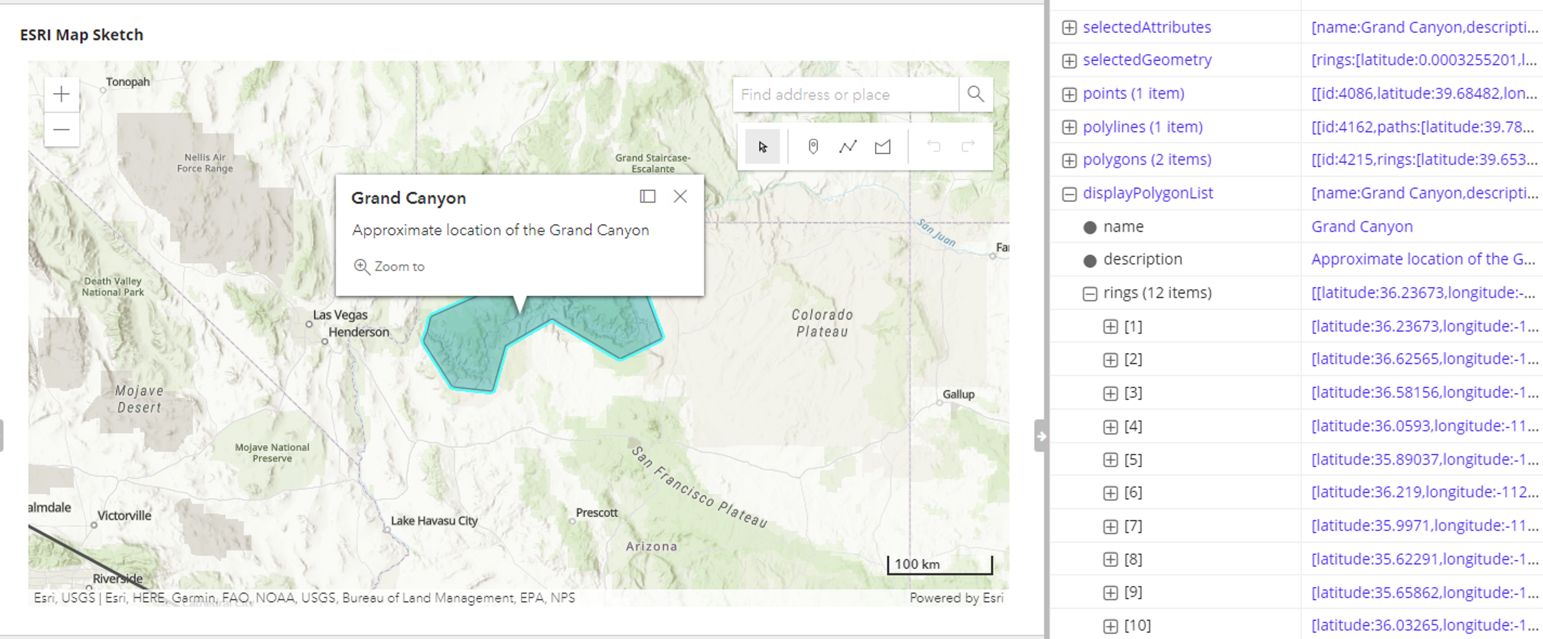The image size is (1543, 639).
Task: Close the Grand Canyon popup
Action: 680,197
